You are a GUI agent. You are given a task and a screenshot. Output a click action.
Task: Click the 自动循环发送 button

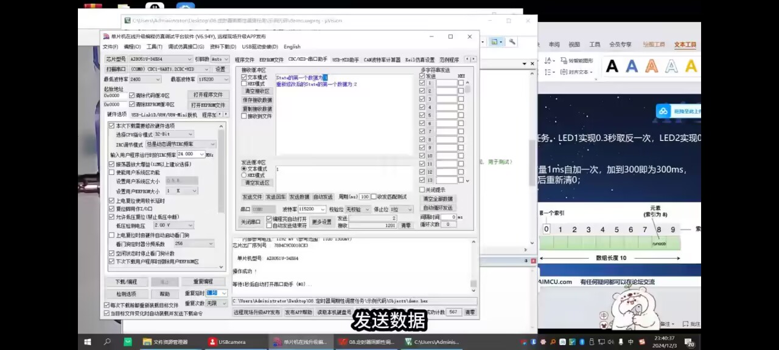[x=438, y=208]
